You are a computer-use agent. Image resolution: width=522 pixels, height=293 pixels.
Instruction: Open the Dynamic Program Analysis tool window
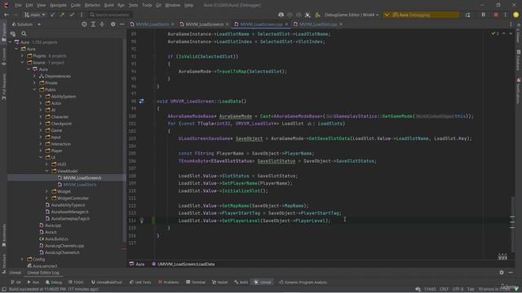(303, 282)
